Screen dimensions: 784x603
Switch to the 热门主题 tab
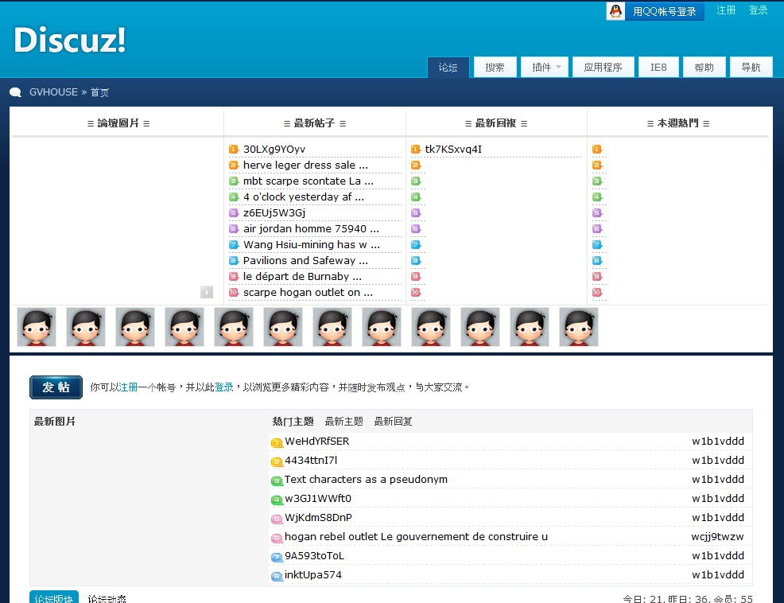293,422
